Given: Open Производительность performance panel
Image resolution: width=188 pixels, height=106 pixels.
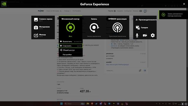Looking at the screenshot, I should [146, 20].
